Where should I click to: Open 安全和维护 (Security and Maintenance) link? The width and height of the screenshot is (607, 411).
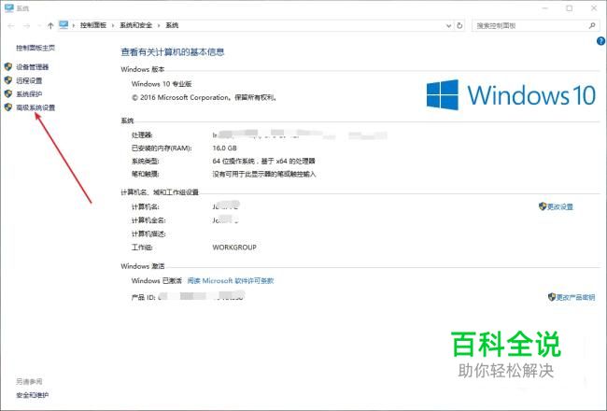[x=33, y=395]
